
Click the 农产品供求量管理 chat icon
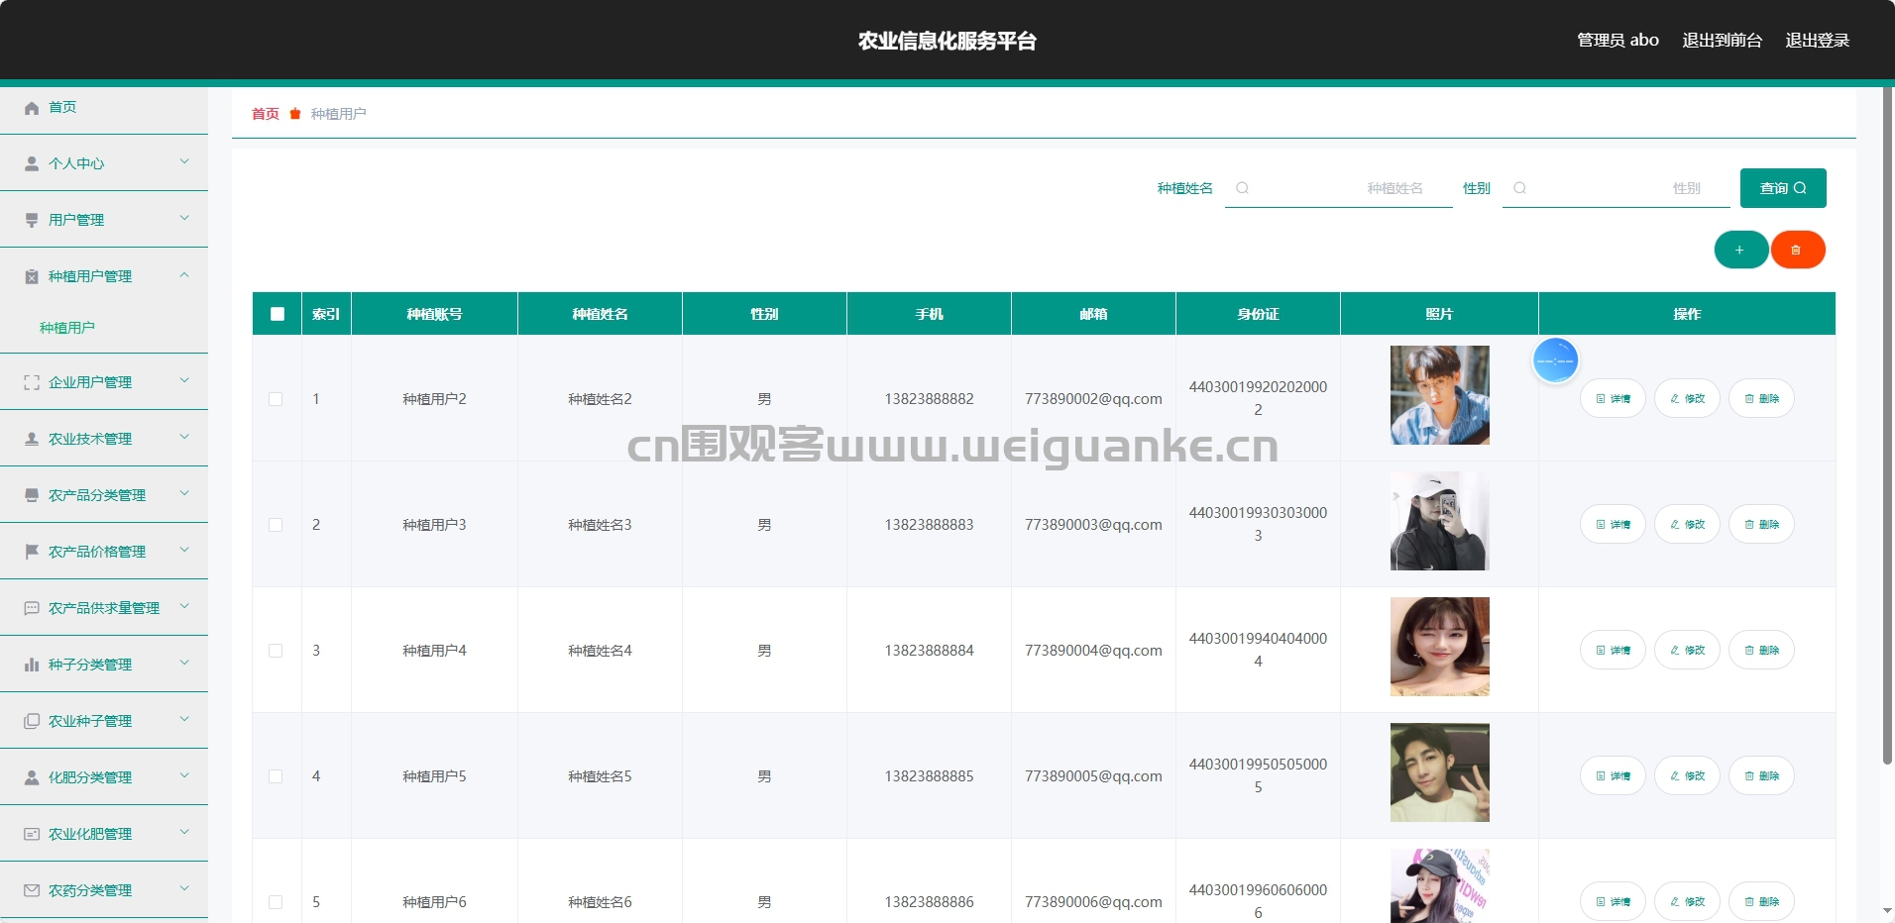[32, 608]
